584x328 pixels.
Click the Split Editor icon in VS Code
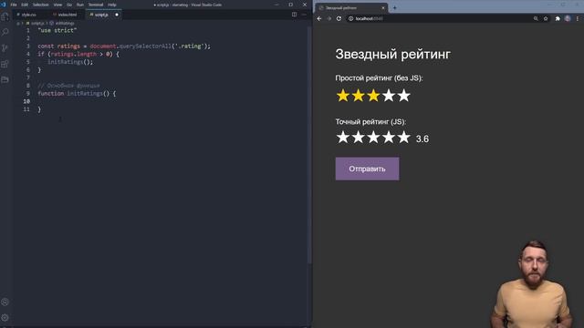pos(294,15)
